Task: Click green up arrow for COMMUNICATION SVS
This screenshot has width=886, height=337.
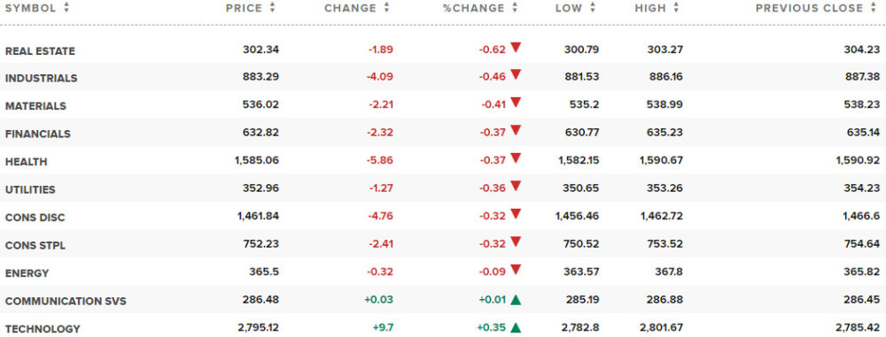Action: [x=516, y=300]
